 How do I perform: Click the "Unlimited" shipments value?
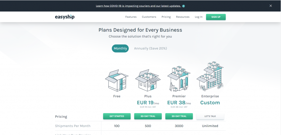pyautogui.click(x=210, y=126)
